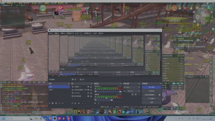
Task: Open 停靠窗口(D) menu in OBS
Action: 70,33
